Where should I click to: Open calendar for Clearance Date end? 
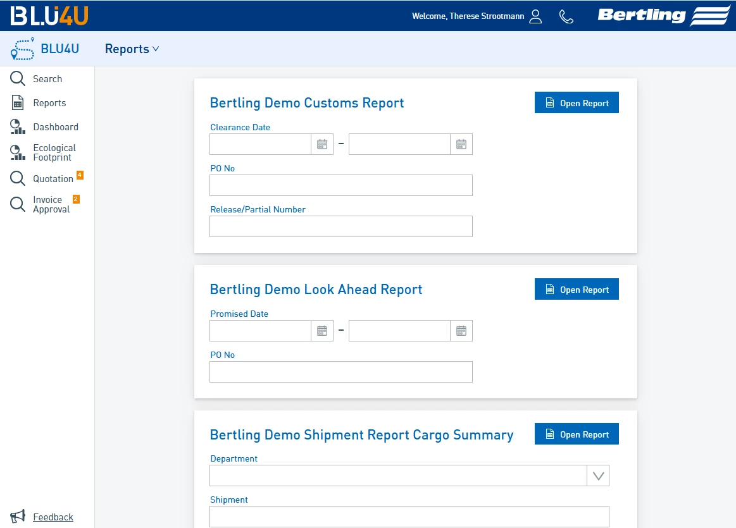pos(461,144)
